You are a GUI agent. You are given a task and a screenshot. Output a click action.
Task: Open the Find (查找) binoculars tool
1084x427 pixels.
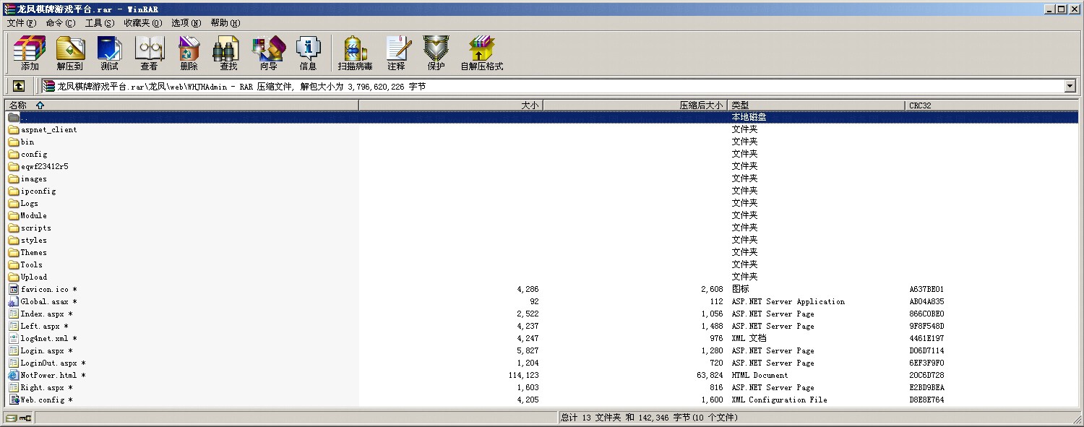point(228,53)
